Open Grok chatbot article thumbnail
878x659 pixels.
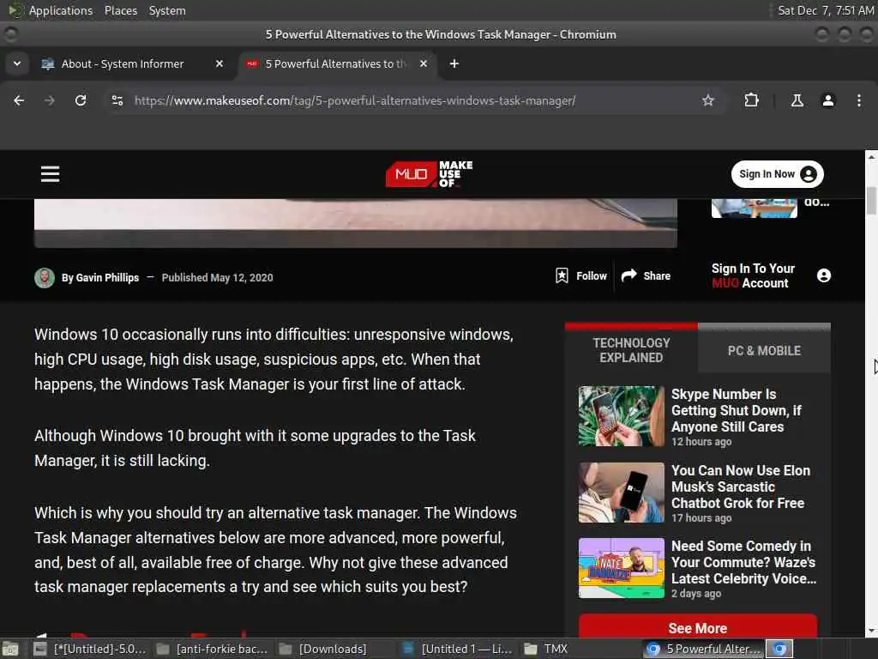[x=621, y=493]
